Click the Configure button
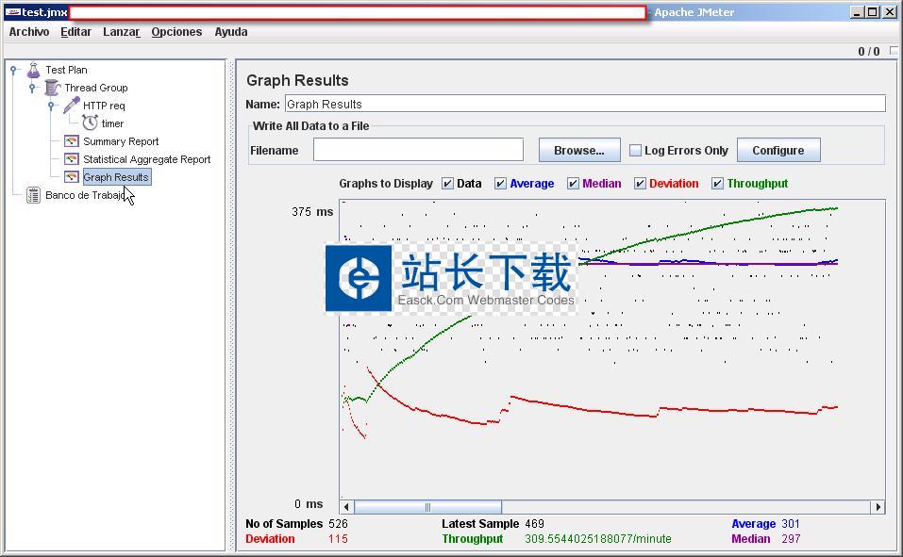 [778, 150]
